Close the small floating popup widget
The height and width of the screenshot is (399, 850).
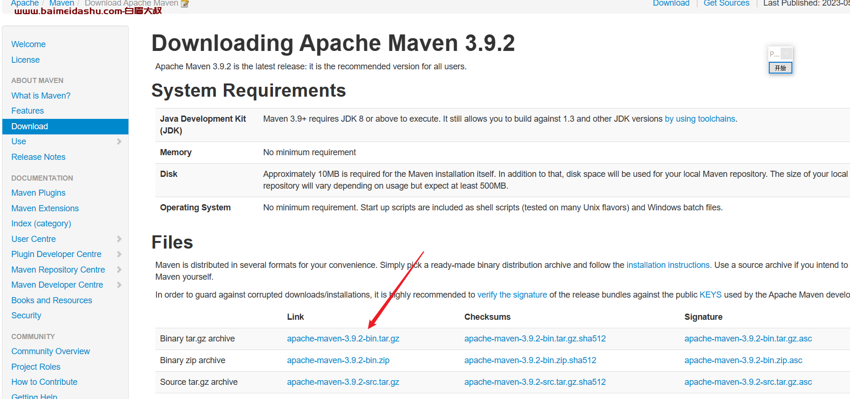(786, 53)
